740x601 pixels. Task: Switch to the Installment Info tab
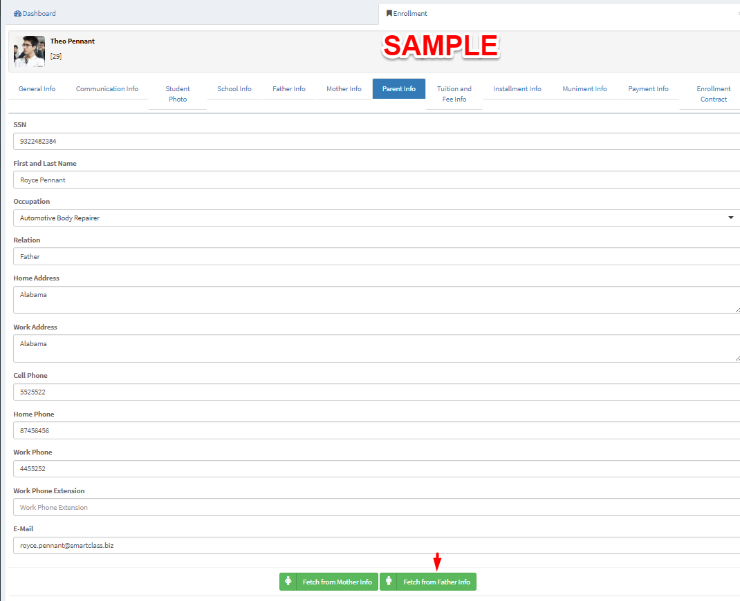click(517, 89)
